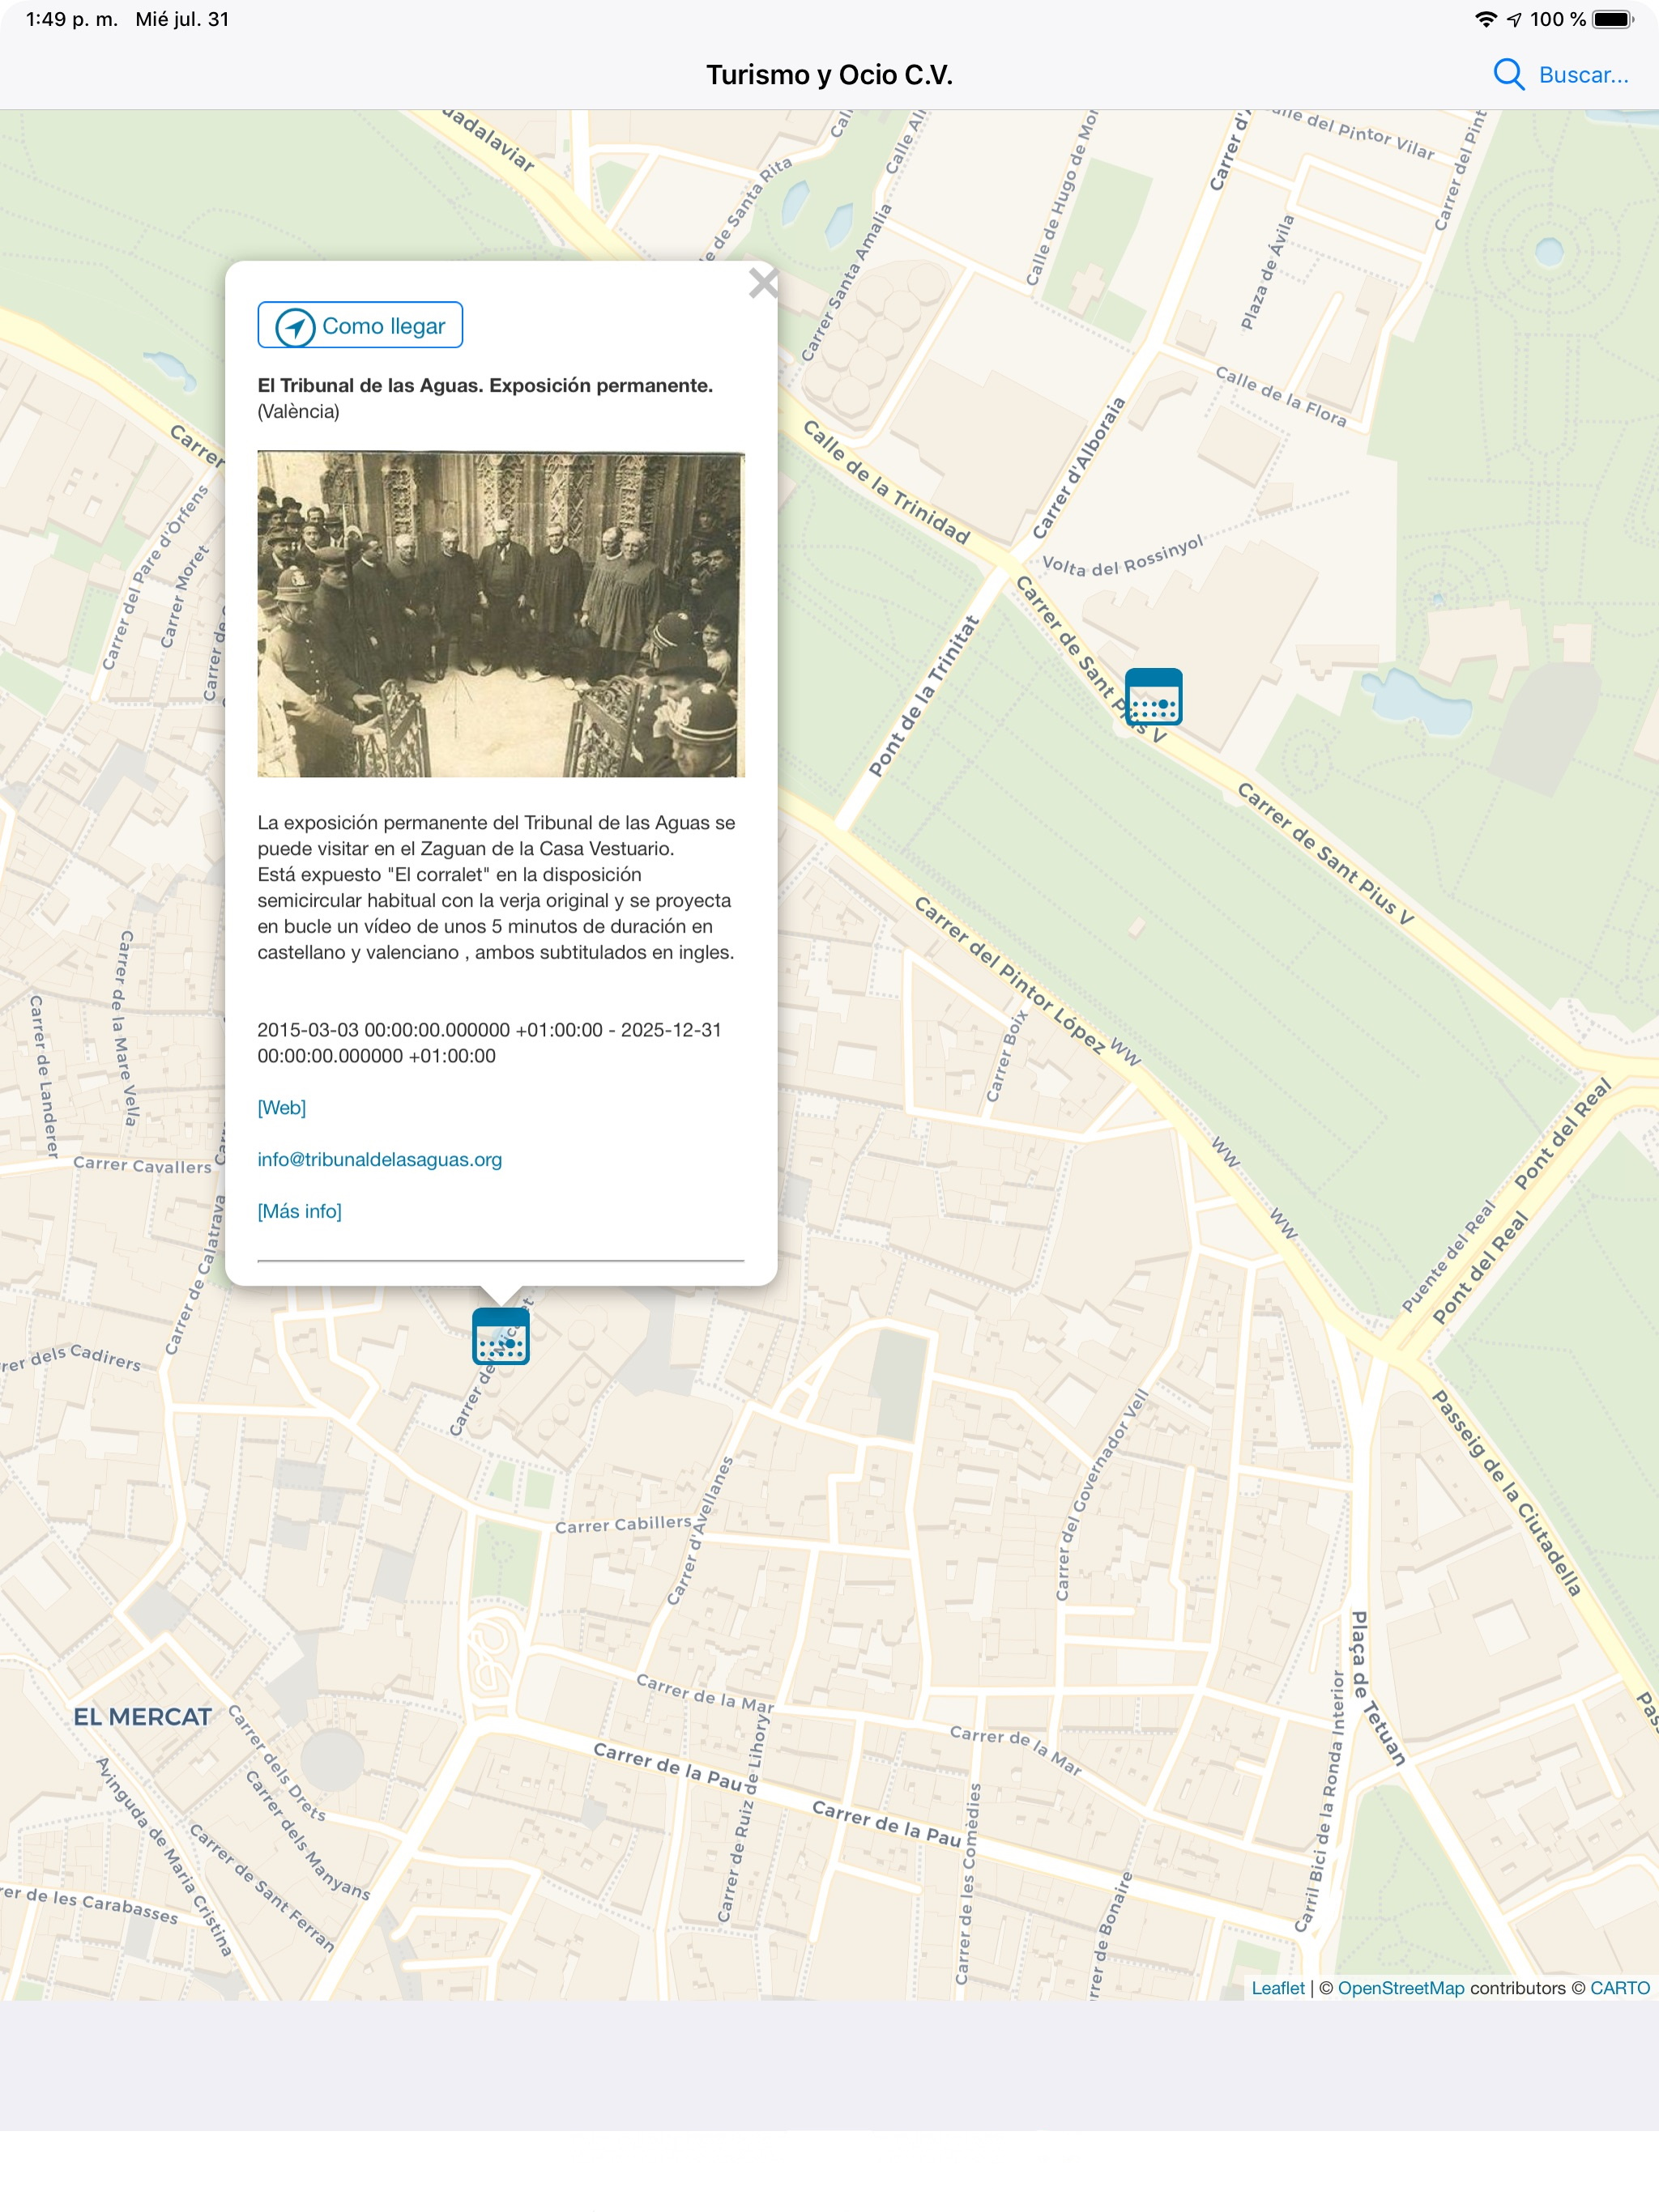
Task: Select calendar event marker below the popup
Action: [x=501, y=1336]
